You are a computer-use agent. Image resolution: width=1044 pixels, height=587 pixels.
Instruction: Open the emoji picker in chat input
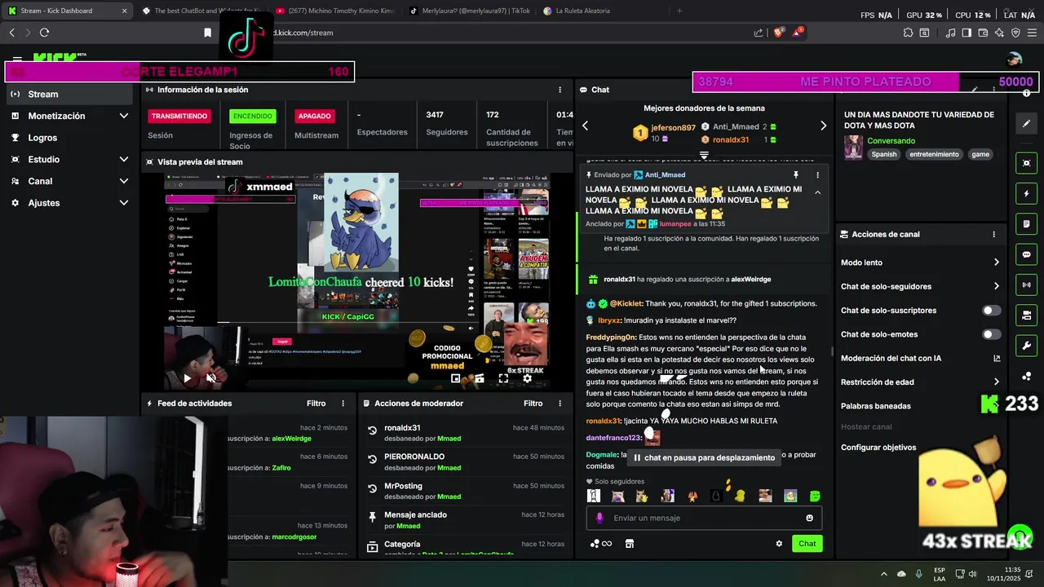(809, 518)
